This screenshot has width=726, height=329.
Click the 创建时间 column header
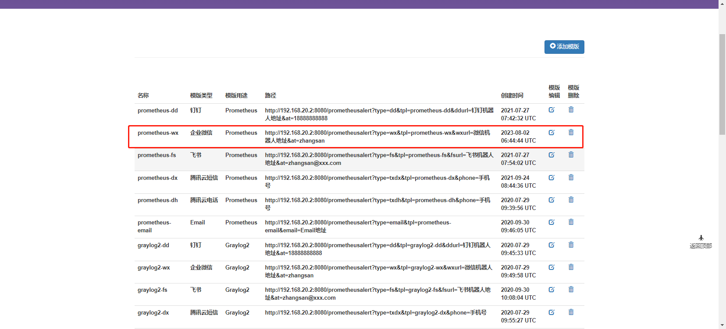512,95
